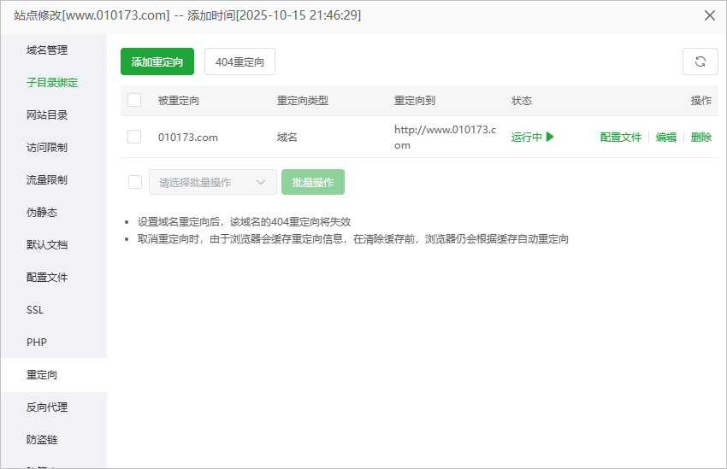The height and width of the screenshot is (469, 727).
Task: Open the 伪静态 sidebar tab
Action: (x=54, y=212)
